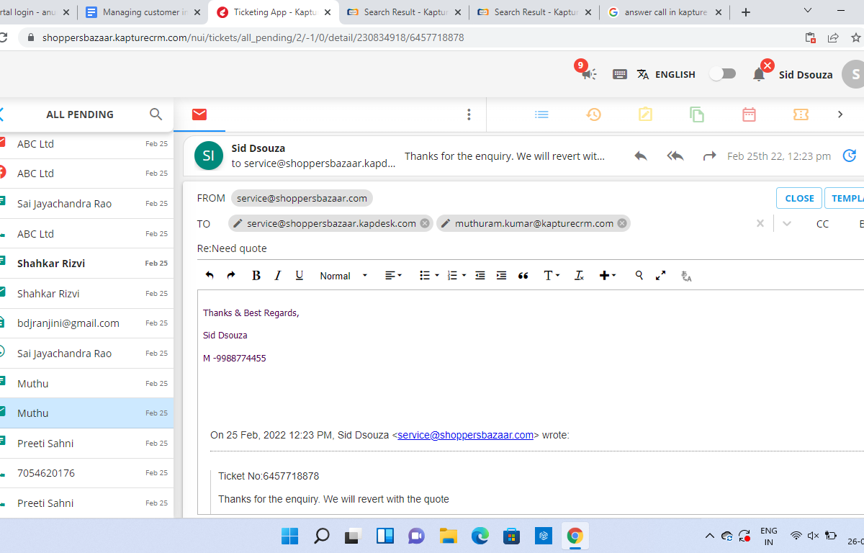
Task: Open taskbar Search
Action: tap(322, 536)
